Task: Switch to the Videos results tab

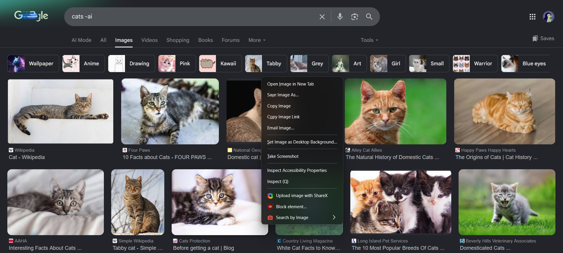Action: [x=149, y=40]
